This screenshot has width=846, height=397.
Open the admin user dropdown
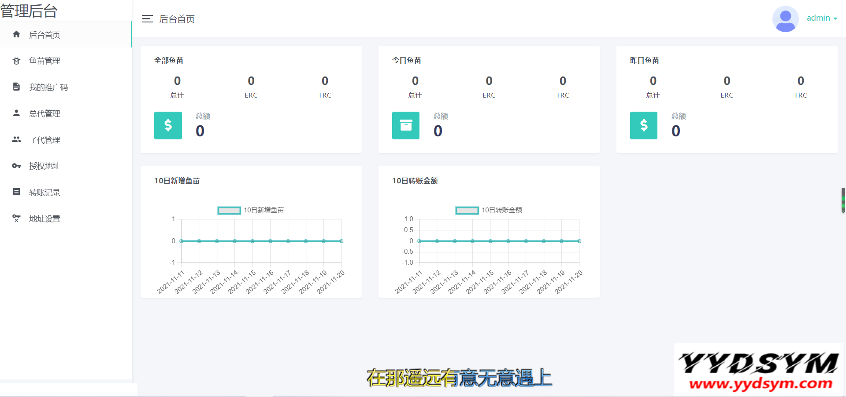[822, 18]
